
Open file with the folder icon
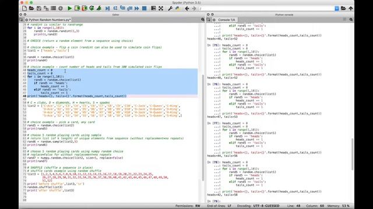click(31, 8)
